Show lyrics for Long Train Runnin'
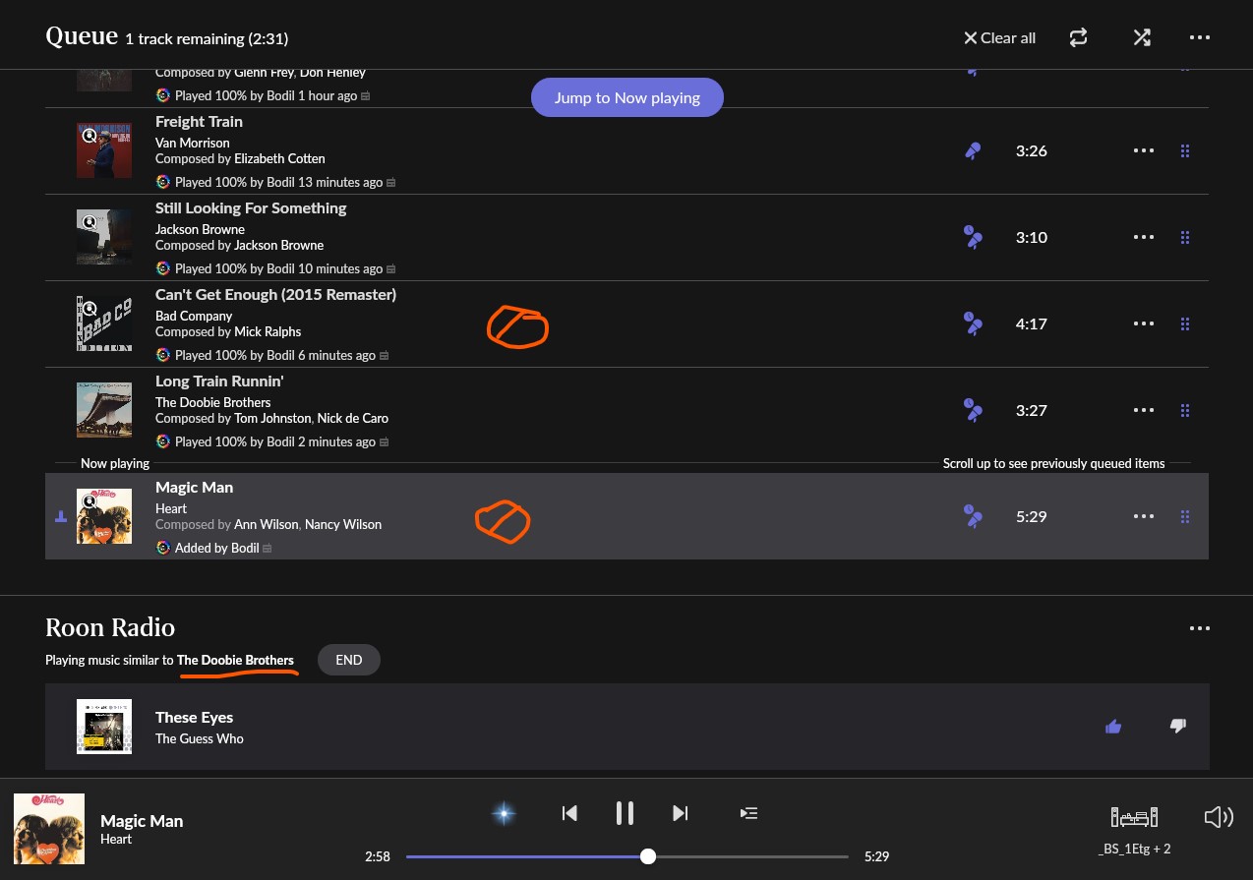Screen dimensions: 1253x880 [x=973, y=410]
